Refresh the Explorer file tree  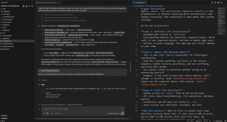[x=29, y=6]
